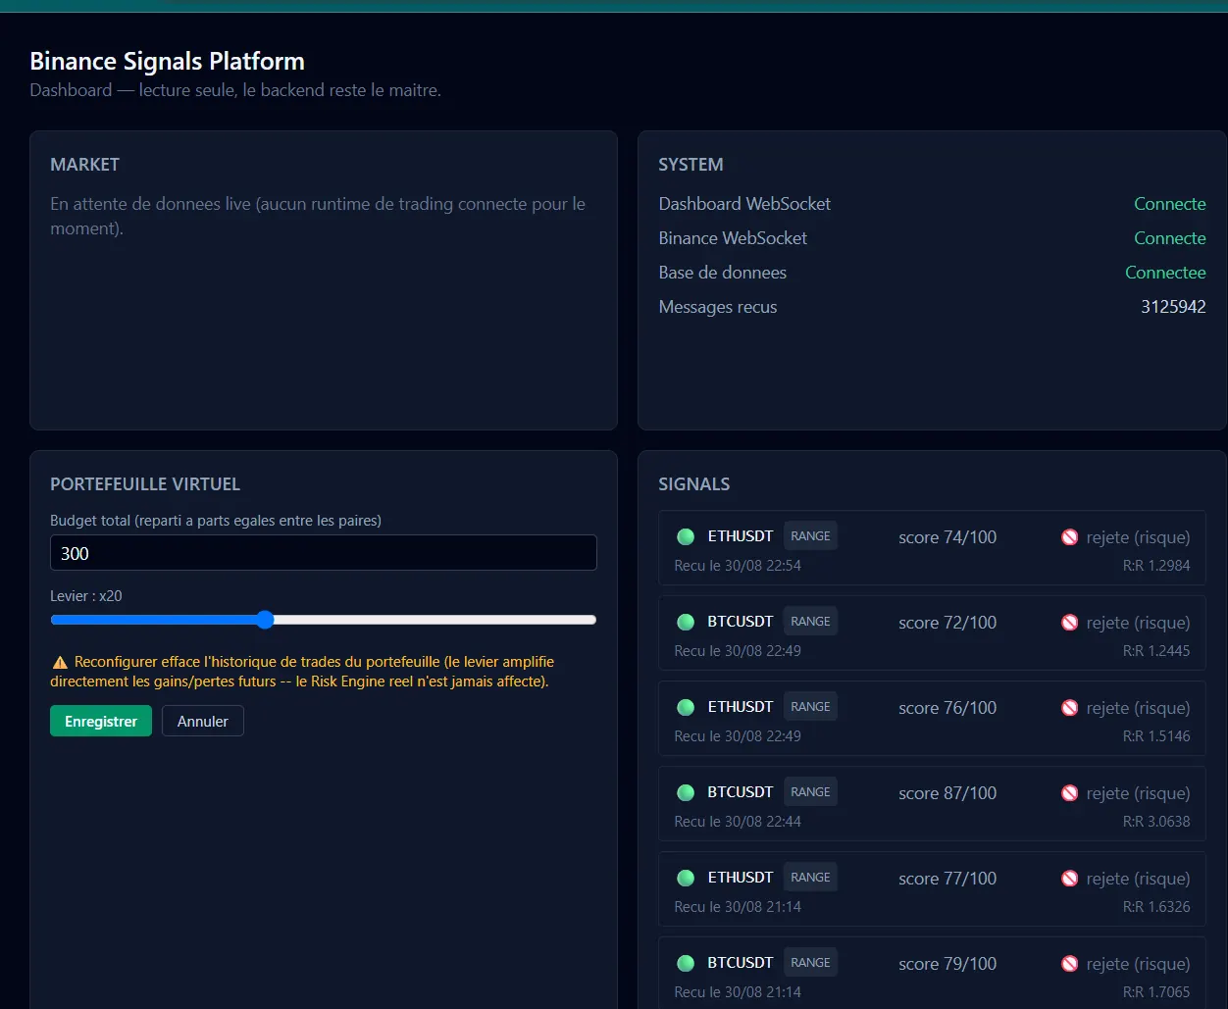The image size is (1228, 1009).
Task: Click the Levier slider handle
Action: coord(265,620)
